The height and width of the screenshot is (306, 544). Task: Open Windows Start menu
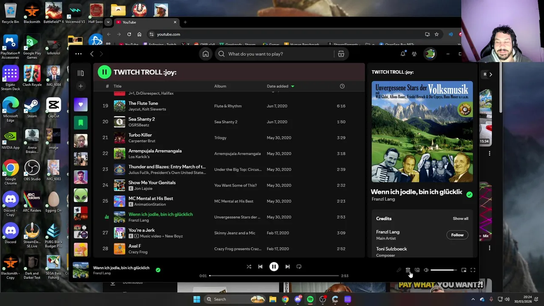pos(197,299)
